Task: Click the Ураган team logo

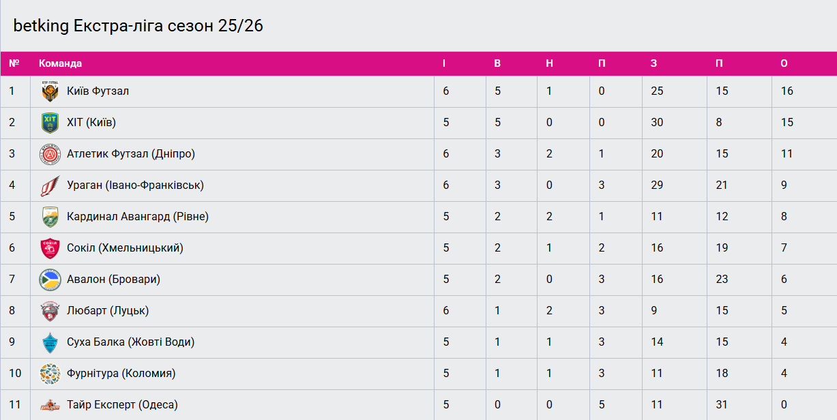Action: (x=50, y=185)
